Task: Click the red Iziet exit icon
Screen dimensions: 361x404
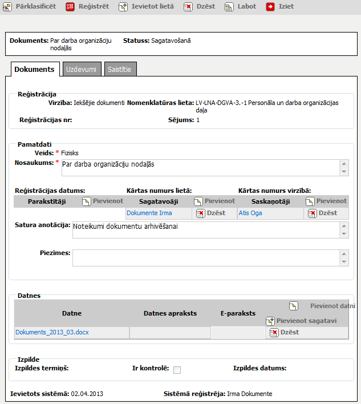Action: (x=270, y=7)
